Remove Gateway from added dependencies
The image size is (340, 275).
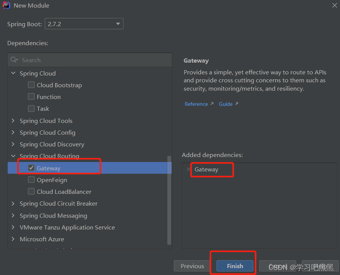tap(188, 169)
